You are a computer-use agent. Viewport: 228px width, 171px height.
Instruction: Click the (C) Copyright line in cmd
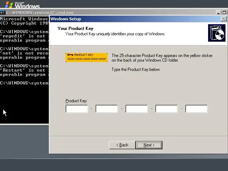(25, 23)
